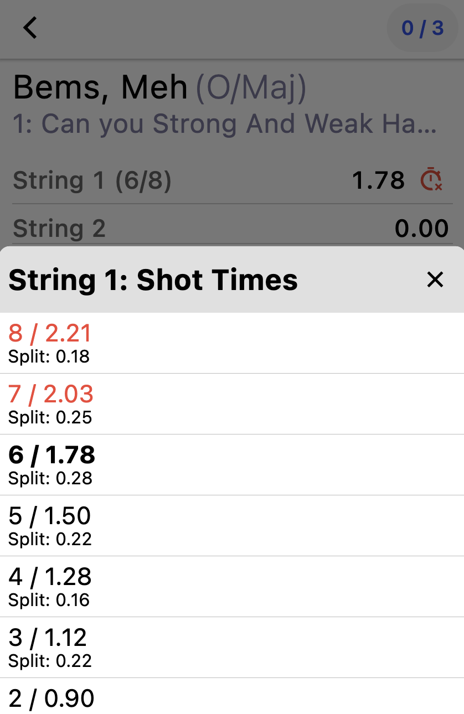Tap Split: 0.28 under shot 6
Screen dimensions: 464x714
(x=50, y=478)
